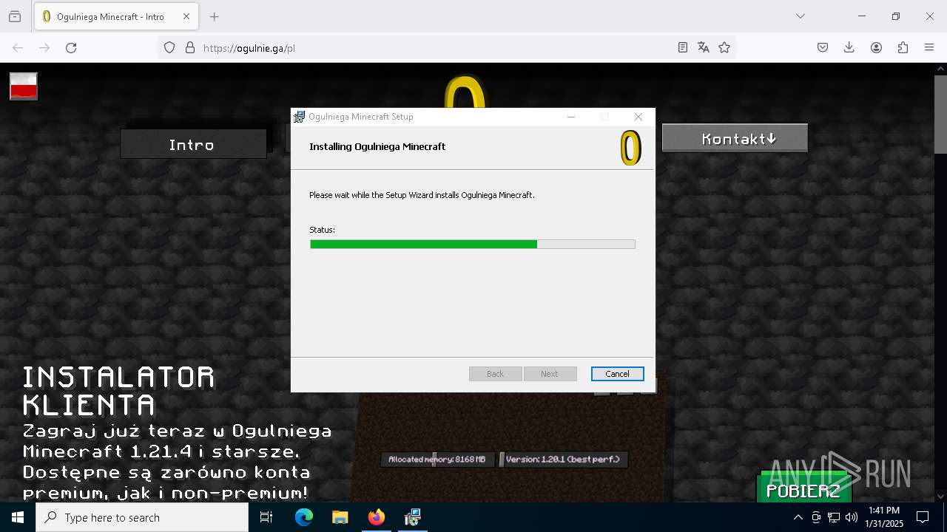Click the Polish flag language icon
The height and width of the screenshot is (532, 947).
[x=24, y=86]
